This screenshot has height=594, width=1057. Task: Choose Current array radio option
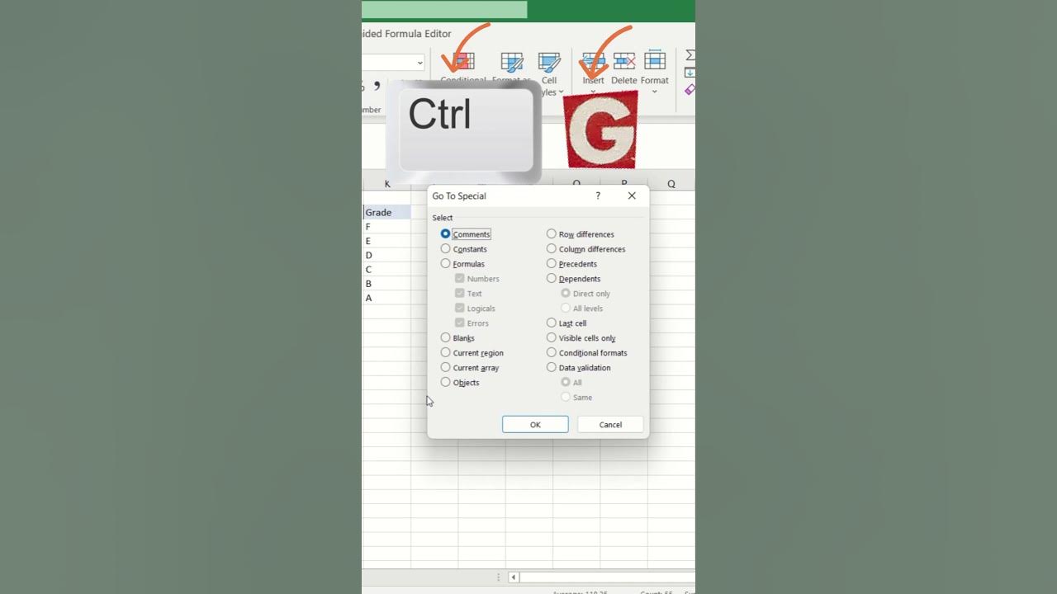coord(446,368)
